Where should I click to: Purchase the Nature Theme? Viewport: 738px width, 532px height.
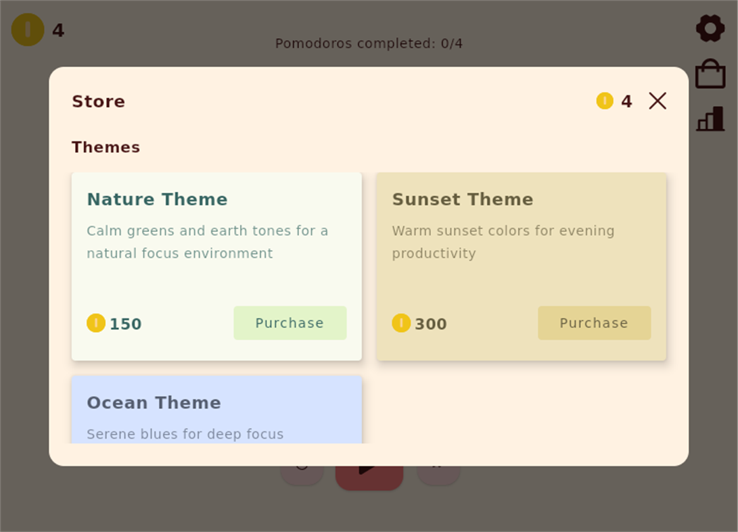(290, 322)
